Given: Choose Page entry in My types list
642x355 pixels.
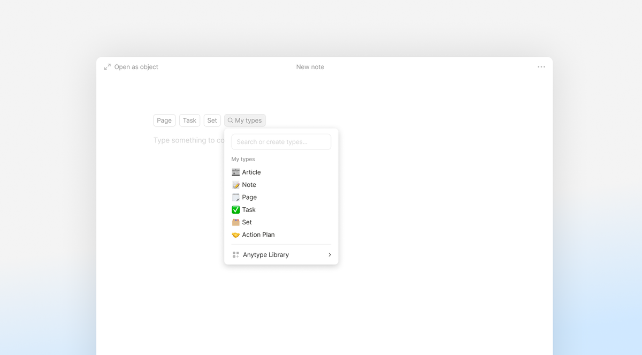Looking at the screenshot, I should (x=249, y=197).
